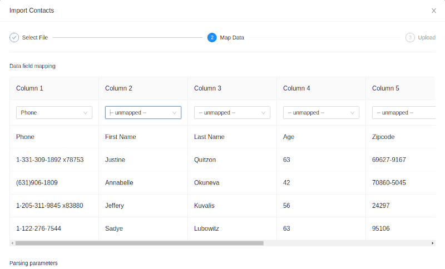
Task: Click the zipcode '70860-5045'
Action: pos(389,182)
